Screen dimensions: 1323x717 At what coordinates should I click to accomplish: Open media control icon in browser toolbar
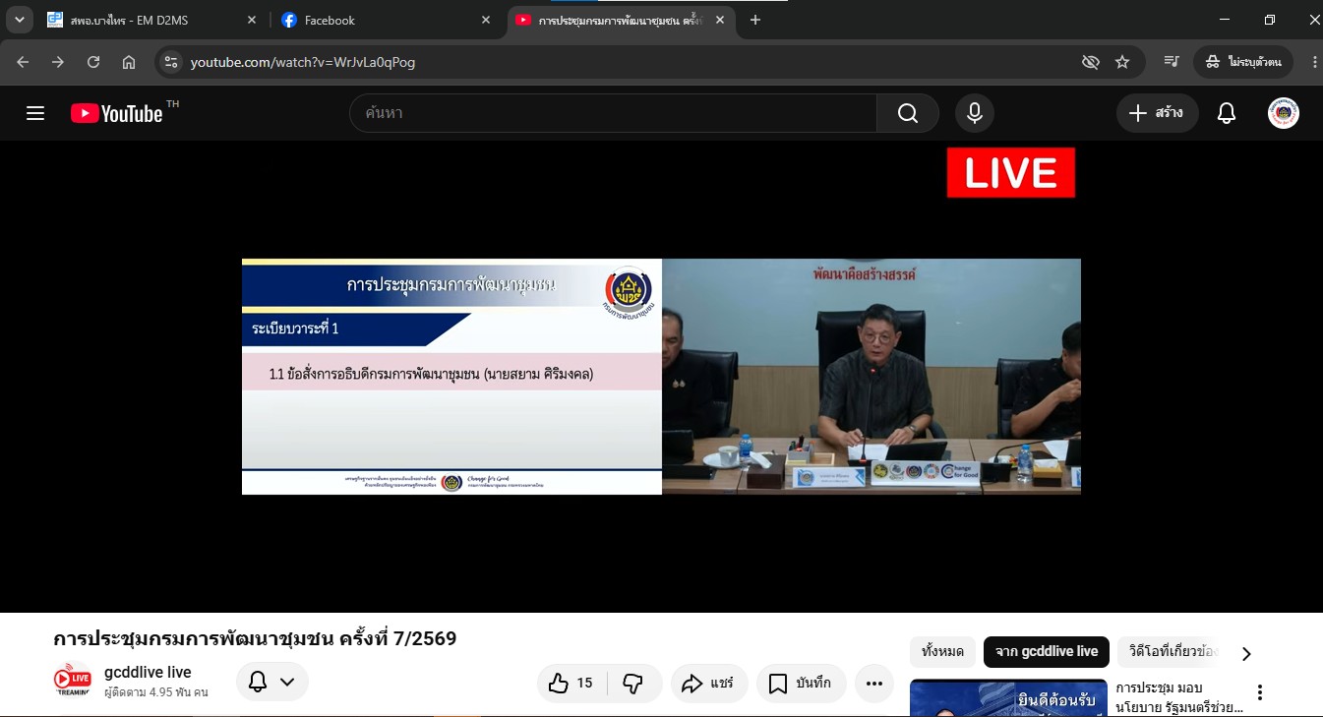pyautogui.click(x=1172, y=62)
